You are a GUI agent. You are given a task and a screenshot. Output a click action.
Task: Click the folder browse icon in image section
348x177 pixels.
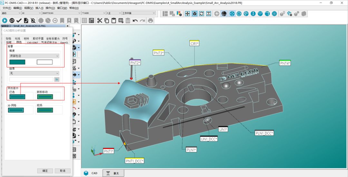pyautogui.click(x=57, y=79)
